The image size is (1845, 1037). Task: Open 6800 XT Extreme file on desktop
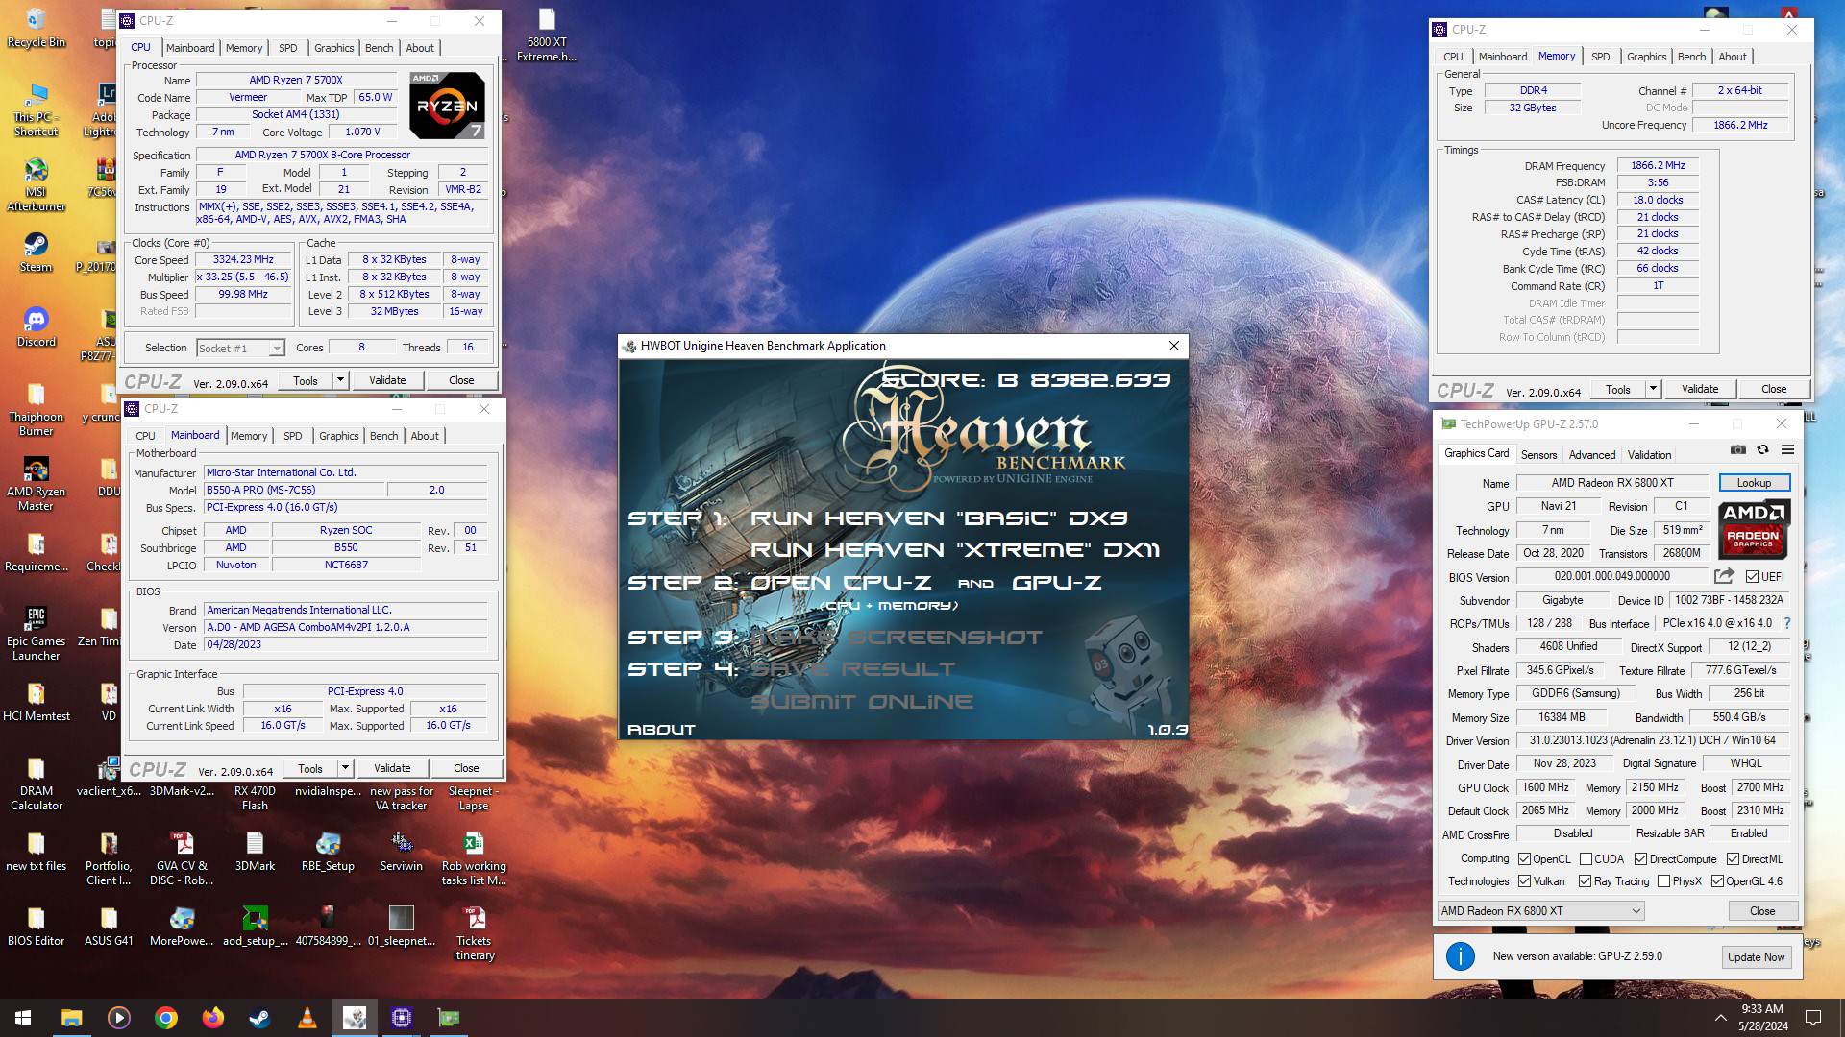tap(547, 36)
